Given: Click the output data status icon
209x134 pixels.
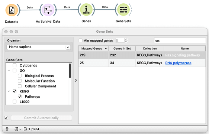Looking at the screenshot, I should (25, 129).
